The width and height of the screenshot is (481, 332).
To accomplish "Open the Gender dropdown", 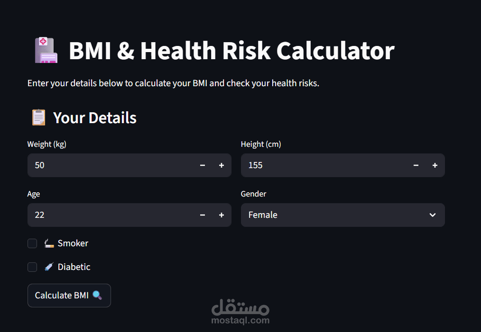I will (343, 215).
